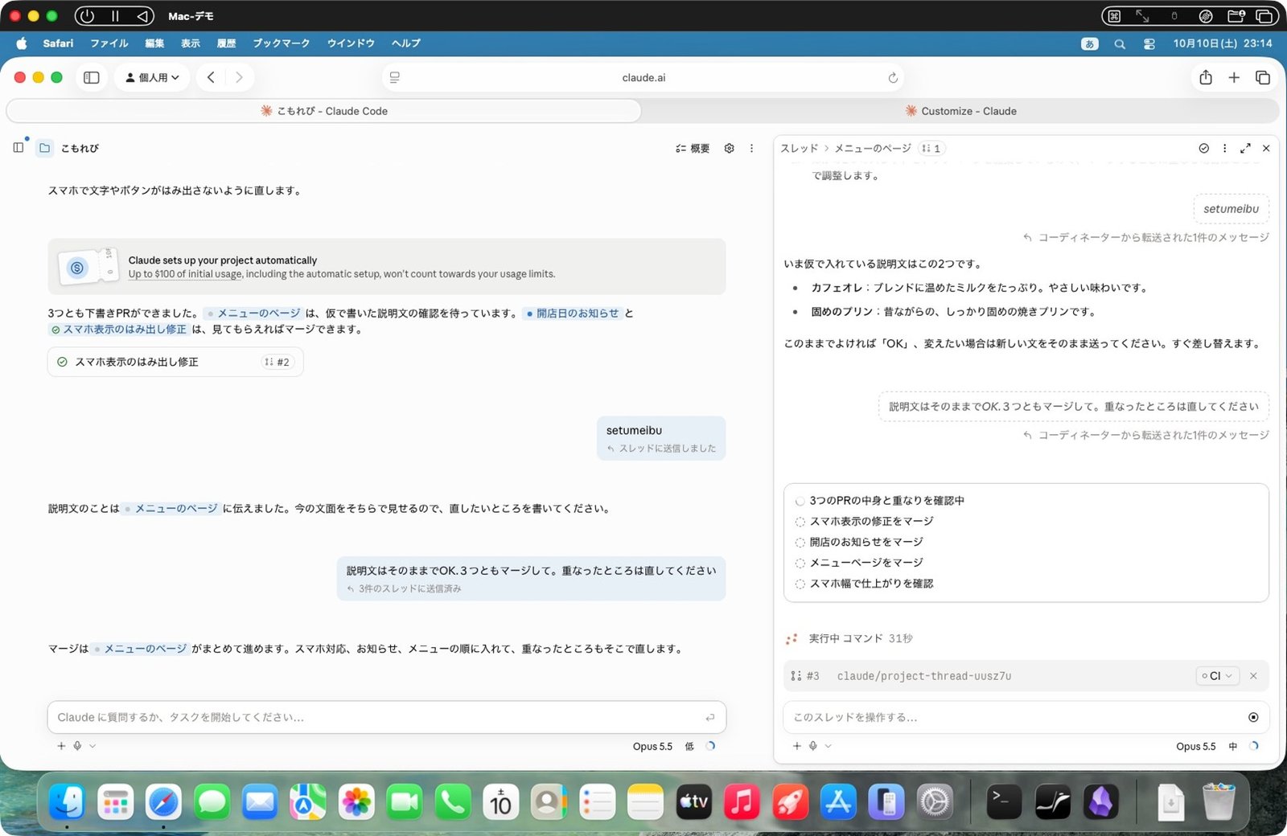The image size is (1287, 836).
Task: Open the スレッドに送信しました note under setumeibu
Action: [661, 449]
